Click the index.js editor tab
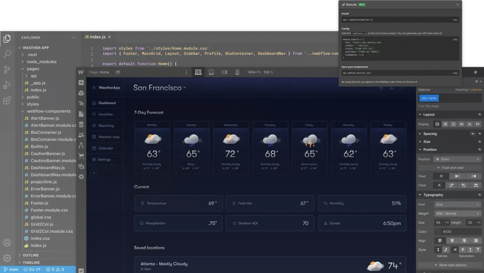The height and width of the screenshot is (273, 484). (97, 37)
